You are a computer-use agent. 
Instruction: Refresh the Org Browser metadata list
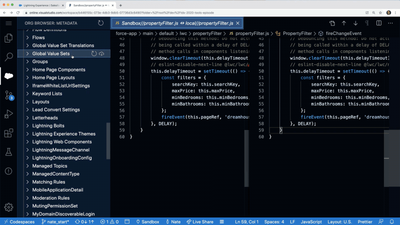(101, 23)
